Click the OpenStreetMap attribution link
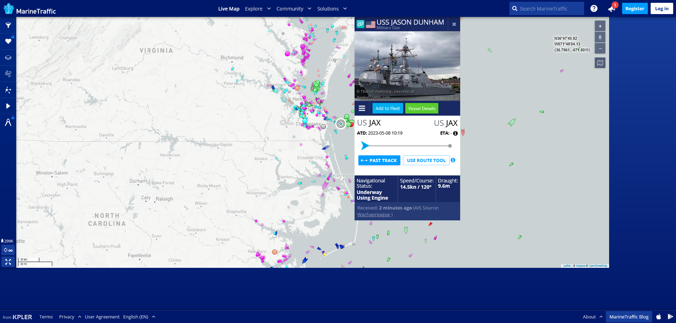The image size is (676, 323). [598, 266]
